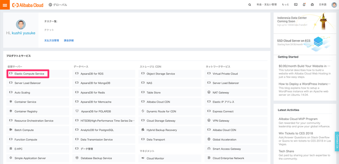This screenshot has height=164, width=339.
Task: Click the Cloud Enterprise Network icon
Action: pos(209,158)
